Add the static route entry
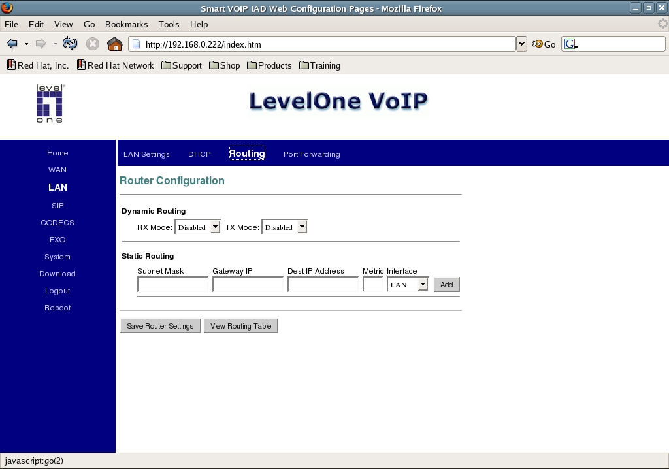669x469 pixels. pos(446,285)
